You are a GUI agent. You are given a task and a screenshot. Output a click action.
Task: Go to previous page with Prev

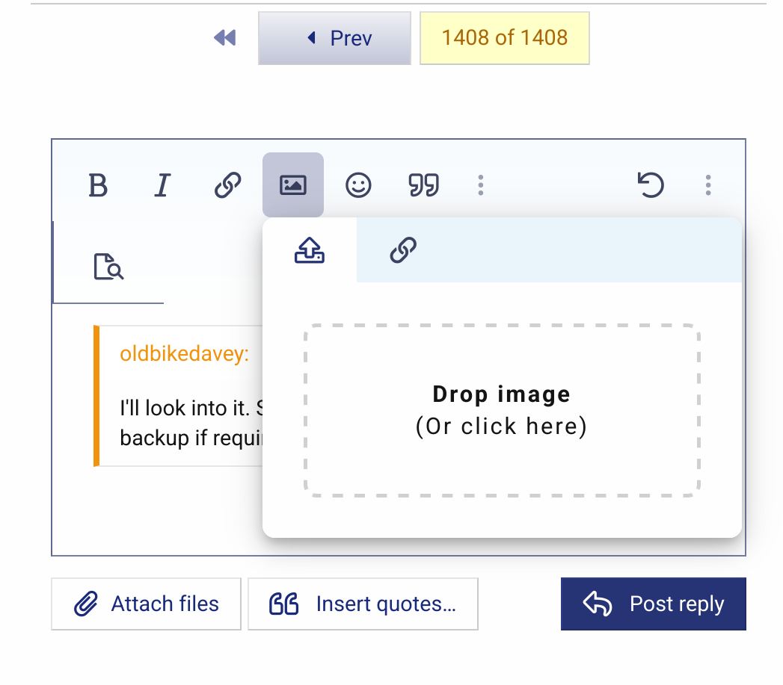click(x=334, y=38)
